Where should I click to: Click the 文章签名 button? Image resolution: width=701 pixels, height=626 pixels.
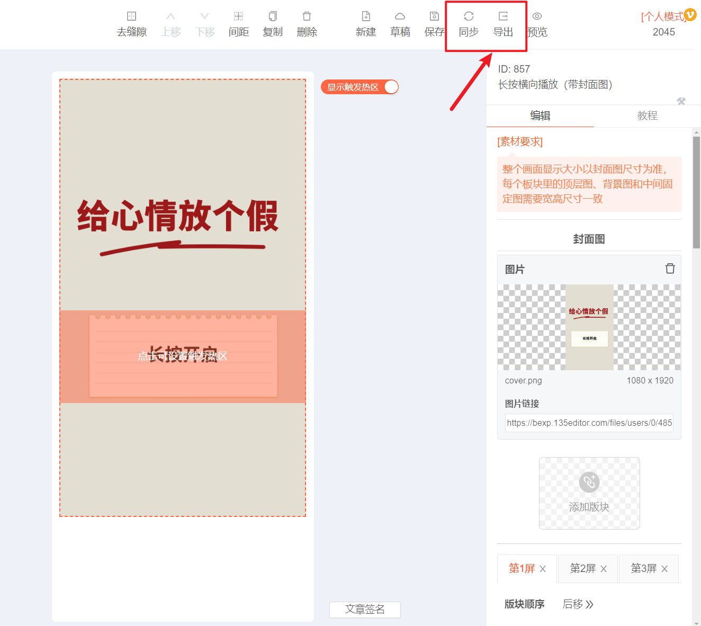pyautogui.click(x=365, y=610)
